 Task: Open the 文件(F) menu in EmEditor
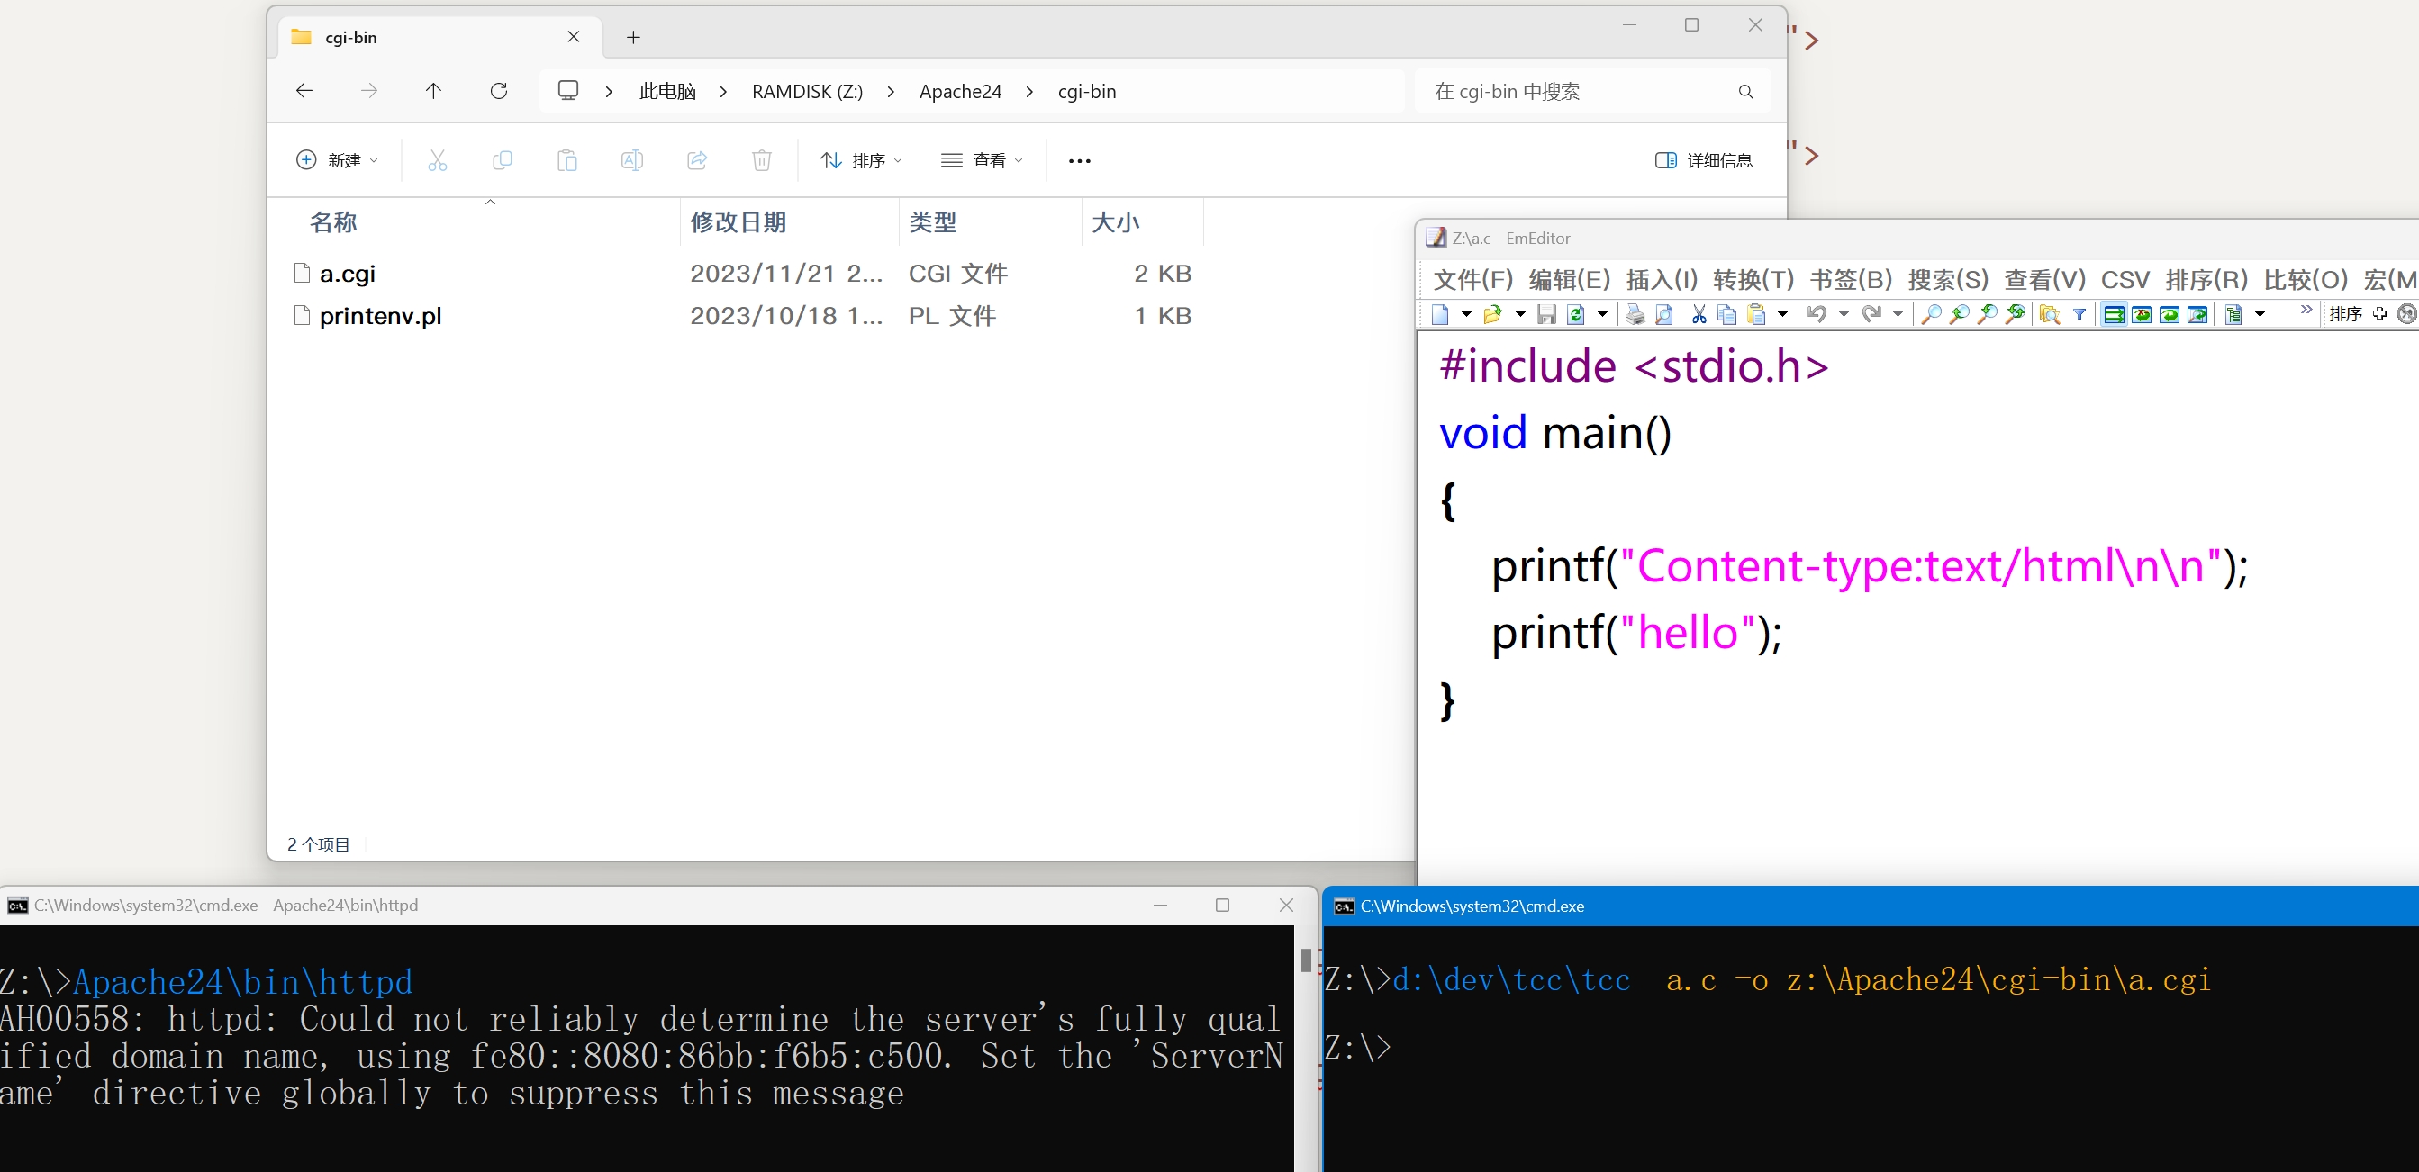point(1473,280)
